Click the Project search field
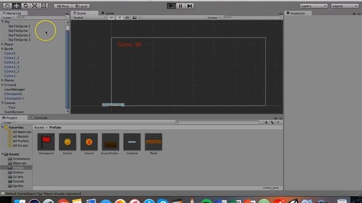 tap(217, 122)
